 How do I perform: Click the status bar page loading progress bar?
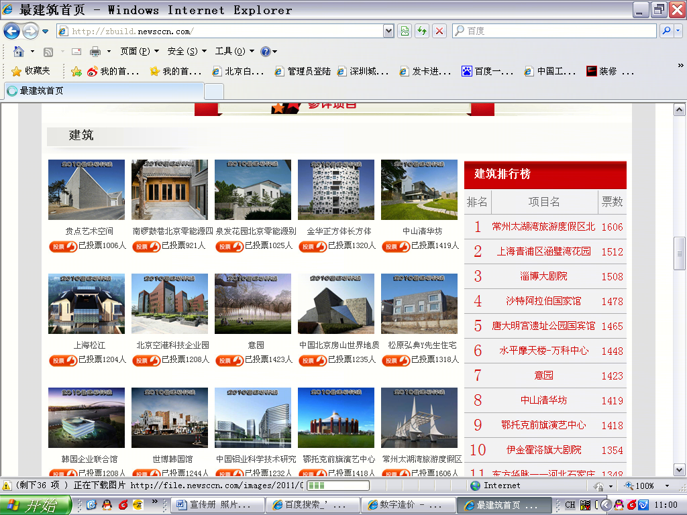[x=338, y=485]
